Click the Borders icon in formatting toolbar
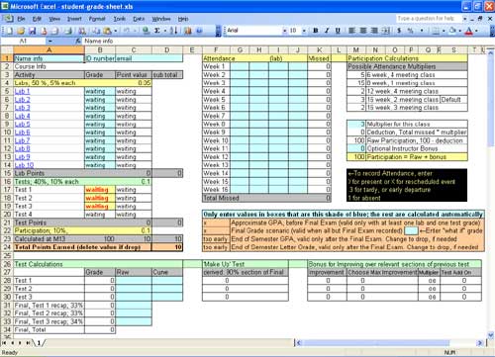 pyautogui.click(x=436, y=31)
